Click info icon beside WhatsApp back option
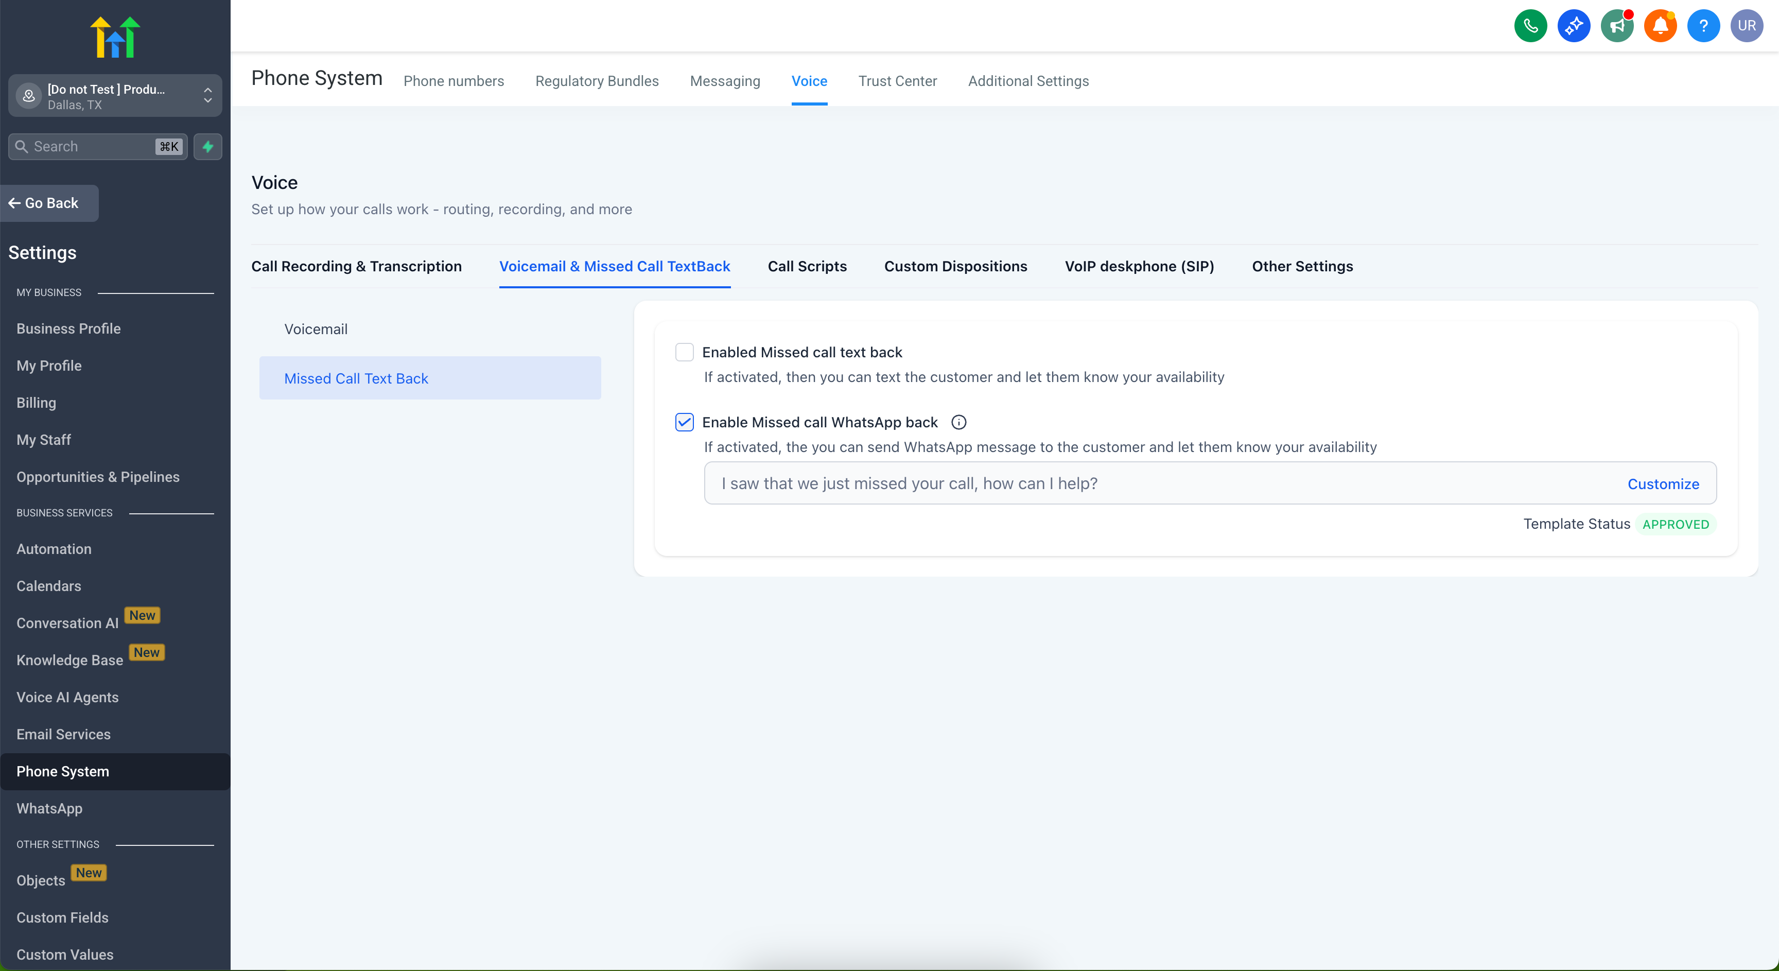Screen dimensions: 1779x971 coord(958,422)
